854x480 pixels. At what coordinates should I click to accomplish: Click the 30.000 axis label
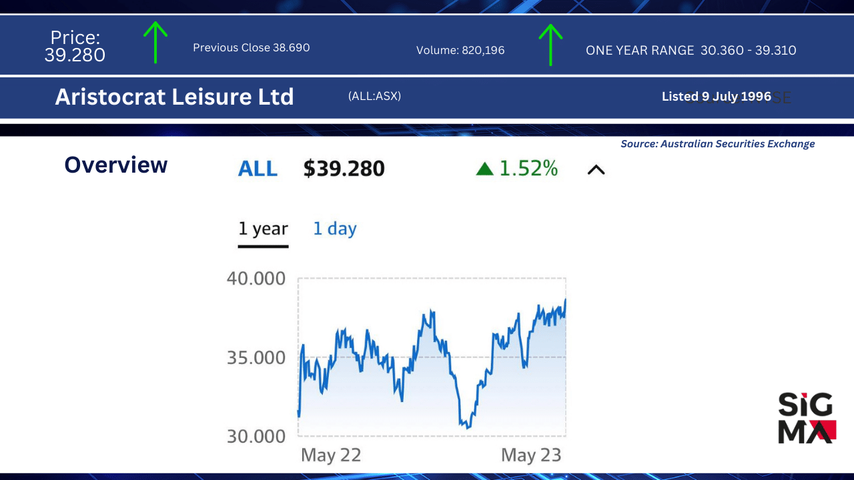(x=256, y=436)
